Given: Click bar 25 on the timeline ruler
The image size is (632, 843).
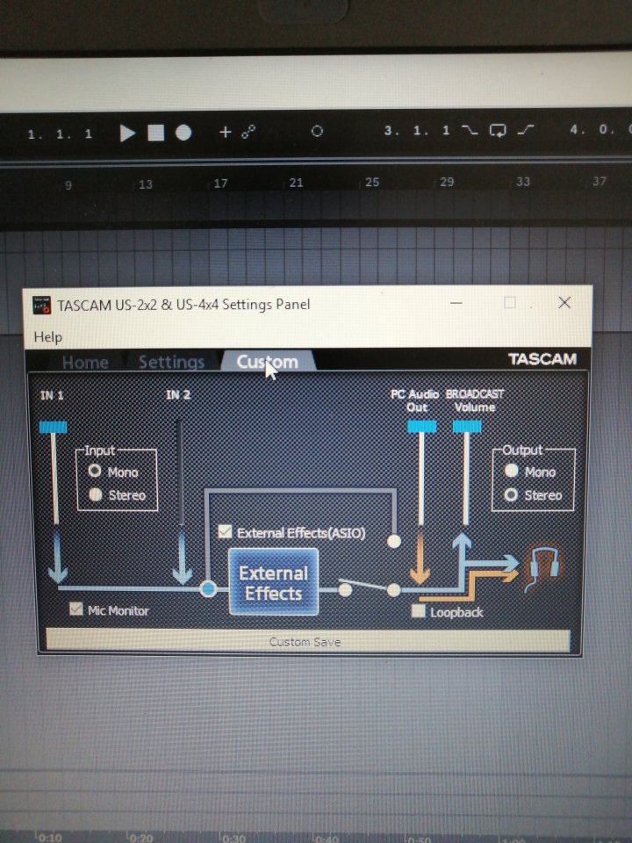Looking at the screenshot, I should 372,182.
